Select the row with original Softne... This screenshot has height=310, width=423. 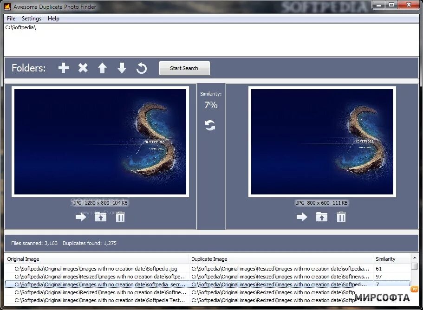click(x=208, y=292)
